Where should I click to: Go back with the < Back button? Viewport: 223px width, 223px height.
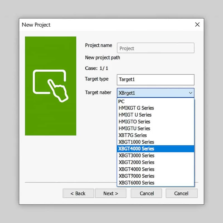pyautogui.click(x=78, y=193)
